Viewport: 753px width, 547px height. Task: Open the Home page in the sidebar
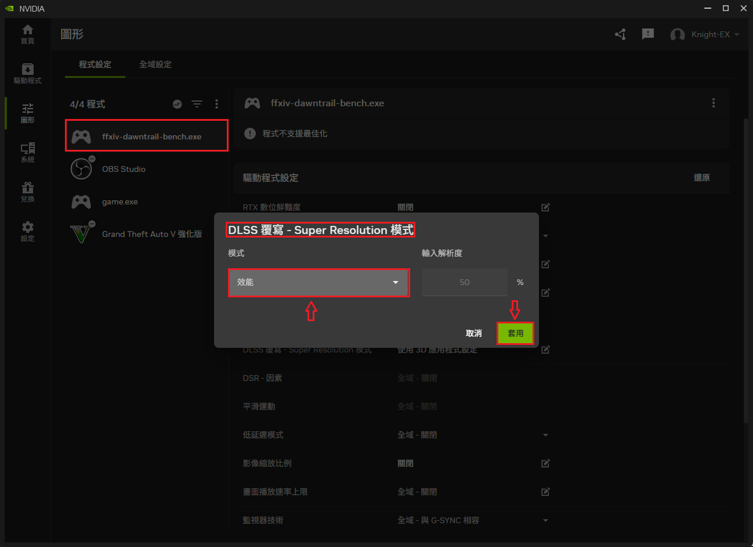[28, 35]
